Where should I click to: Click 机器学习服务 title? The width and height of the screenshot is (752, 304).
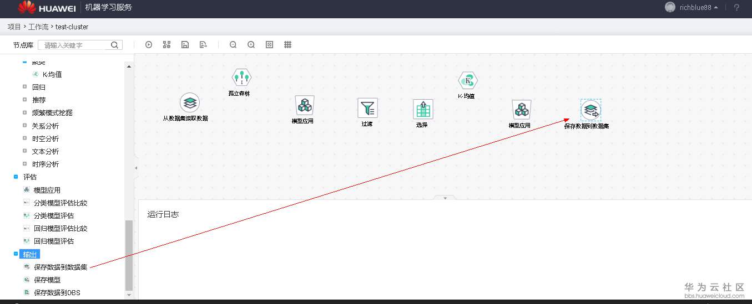(109, 7)
